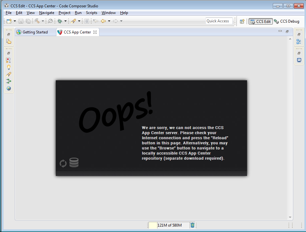Click the Debug bug icon

tap(60, 21)
